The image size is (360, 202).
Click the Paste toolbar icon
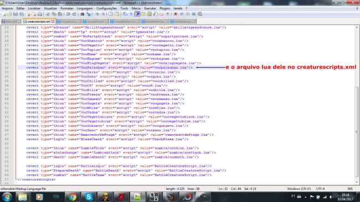60,14
